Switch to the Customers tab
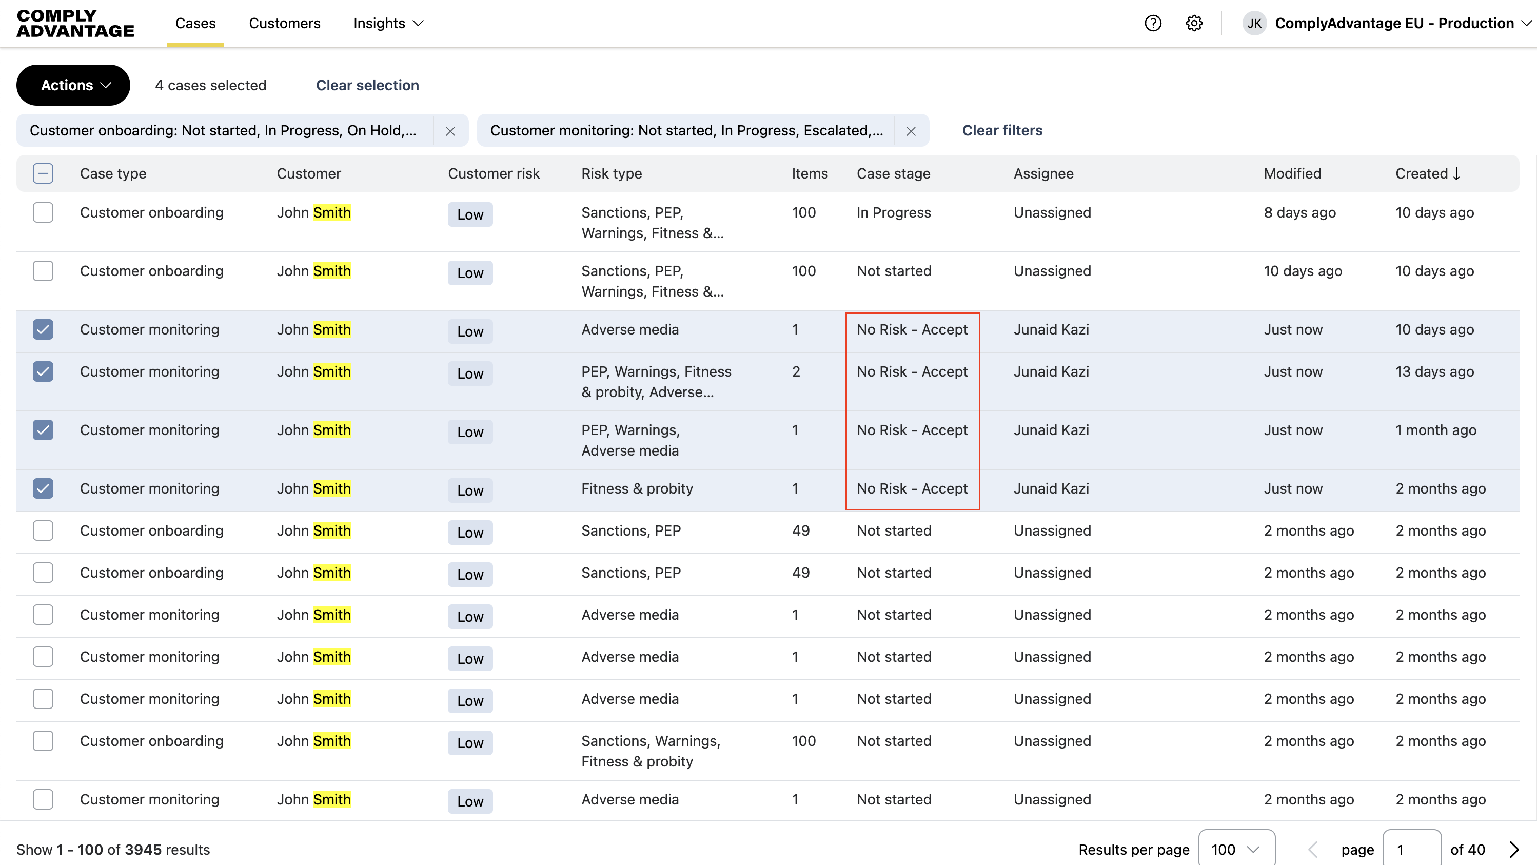The height and width of the screenshot is (865, 1537). point(285,23)
